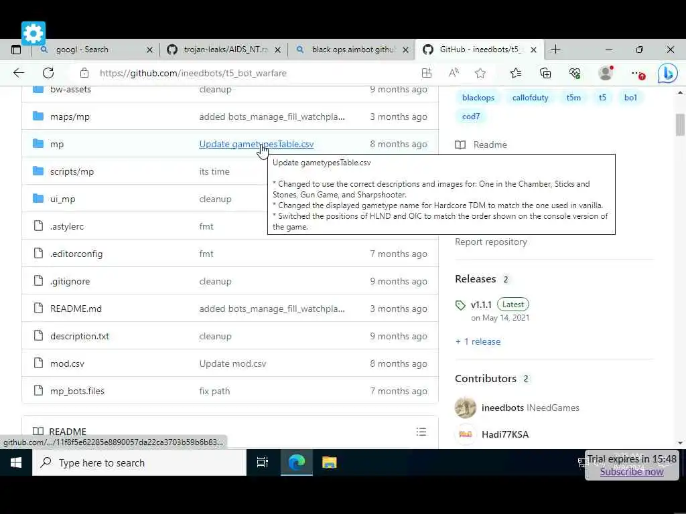Viewport: 686px width, 514px height.
Task: Click the Readme book icon in sidebar
Action: click(x=460, y=145)
